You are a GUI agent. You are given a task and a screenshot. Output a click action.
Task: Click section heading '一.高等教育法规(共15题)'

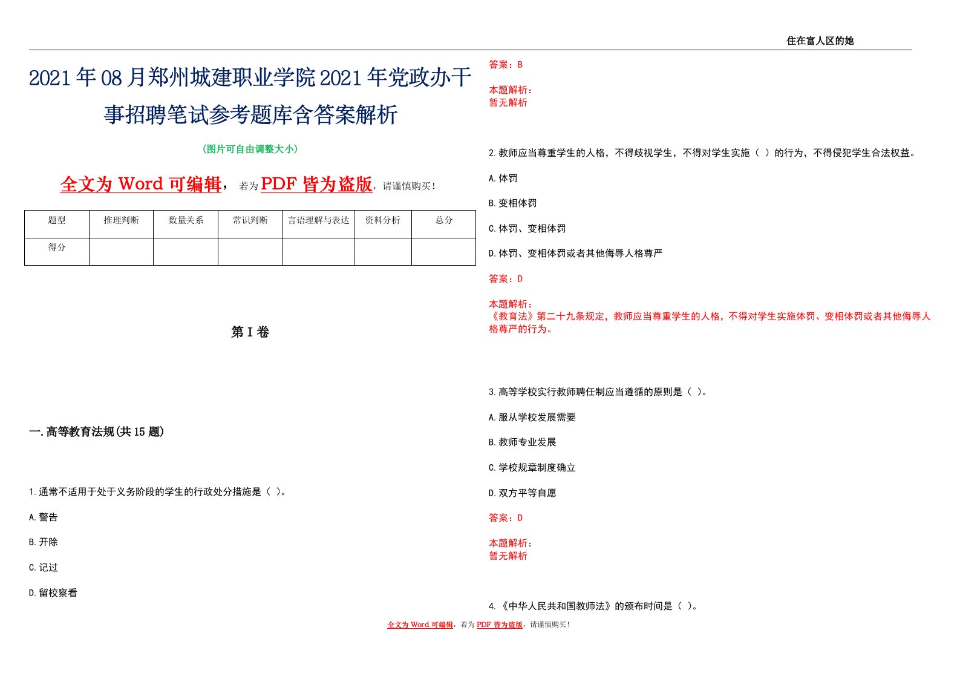(97, 431)
